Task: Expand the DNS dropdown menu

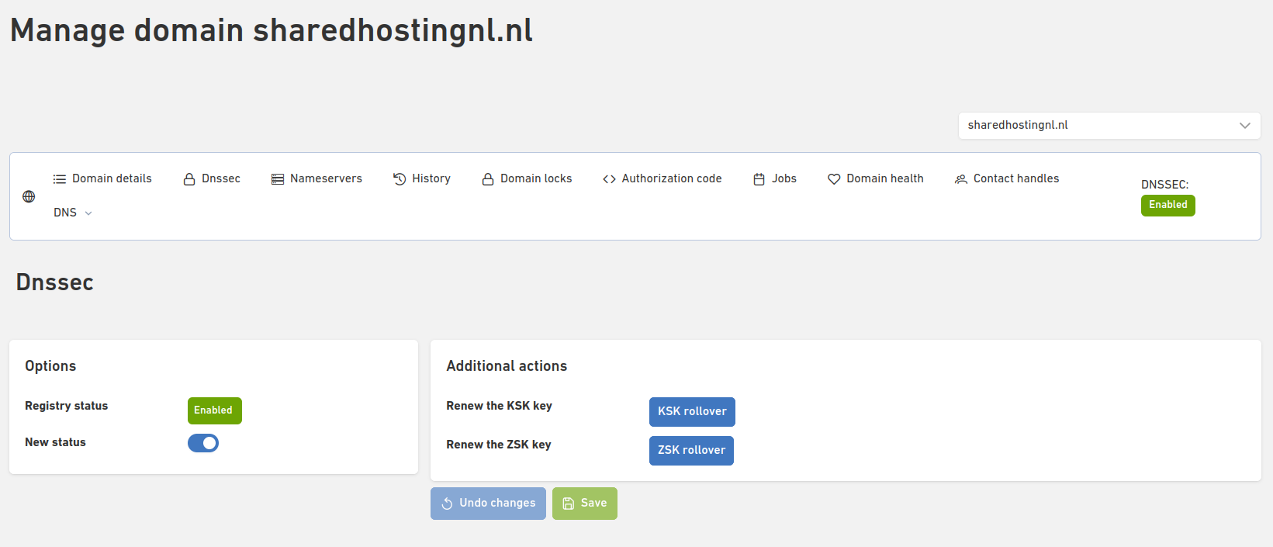Action: 73,213
